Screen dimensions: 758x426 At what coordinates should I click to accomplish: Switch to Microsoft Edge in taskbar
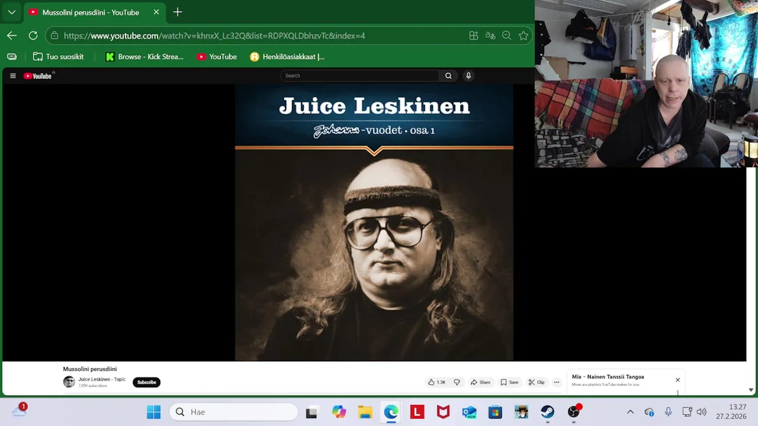[x=391, y=412]
